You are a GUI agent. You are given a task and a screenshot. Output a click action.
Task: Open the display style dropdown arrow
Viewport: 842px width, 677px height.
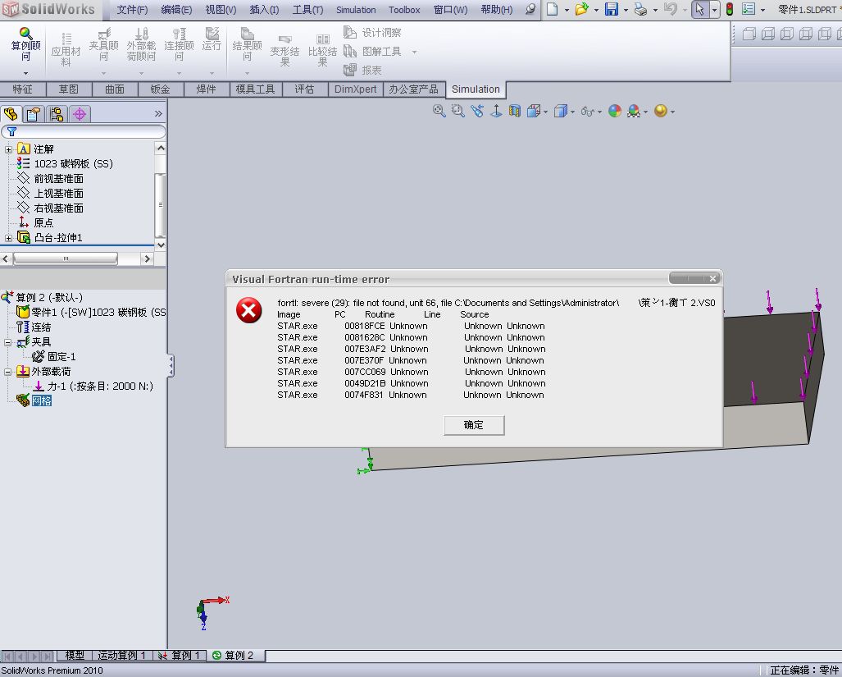tap(572, 112)
